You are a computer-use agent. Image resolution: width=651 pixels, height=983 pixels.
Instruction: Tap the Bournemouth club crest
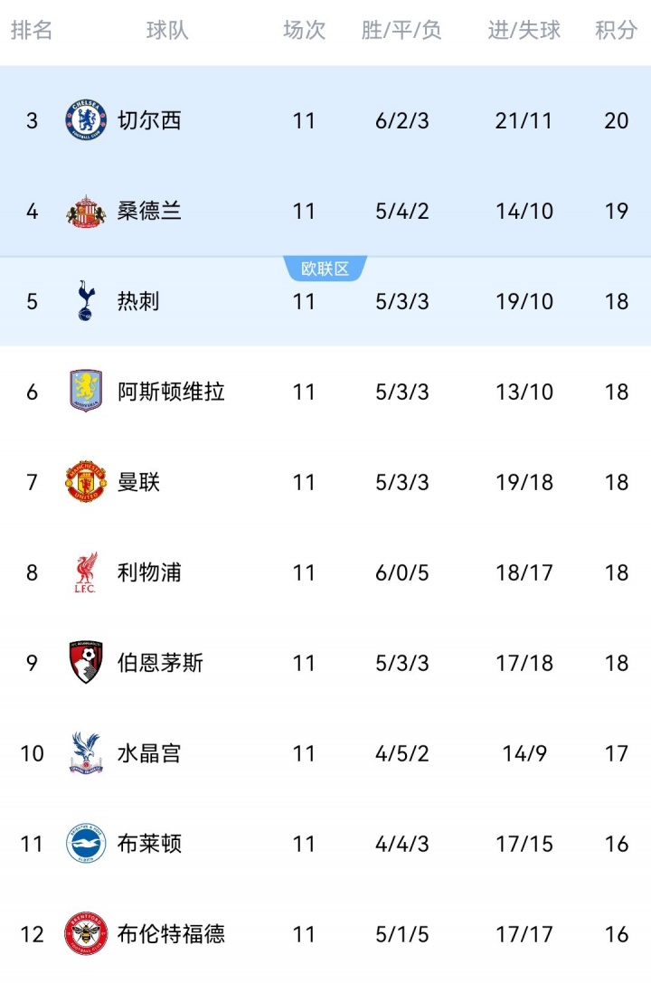point(86,663)
